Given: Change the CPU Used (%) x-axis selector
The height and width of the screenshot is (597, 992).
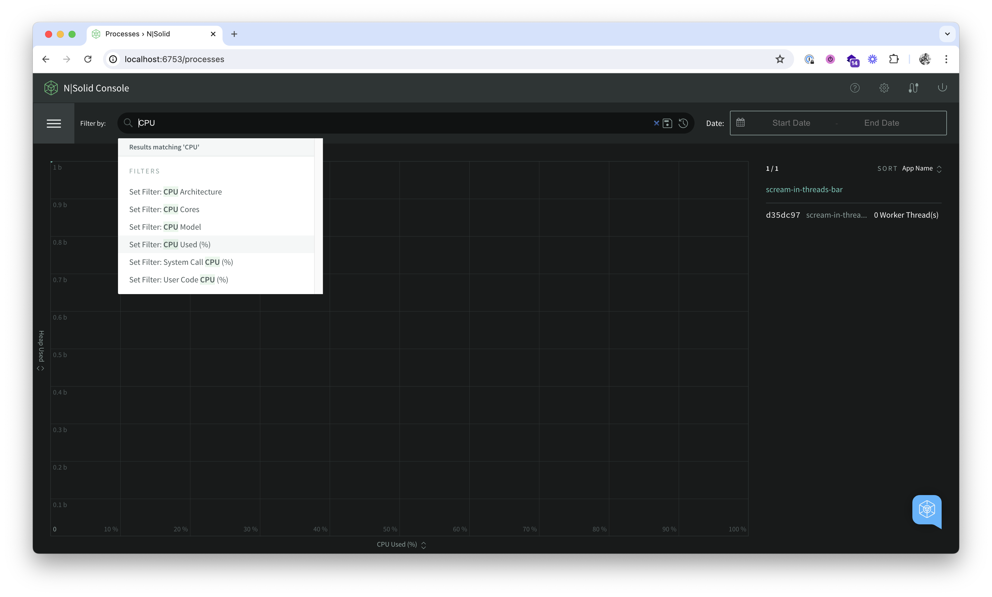Looking at the screenshot, I should pyautogui.click(x=401, y=544).
